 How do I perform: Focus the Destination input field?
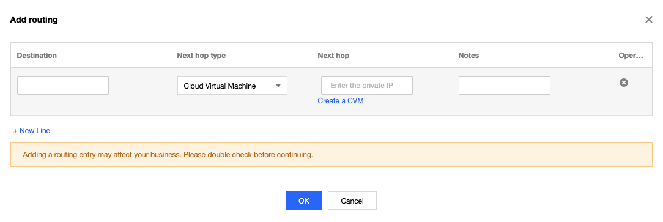63,86
